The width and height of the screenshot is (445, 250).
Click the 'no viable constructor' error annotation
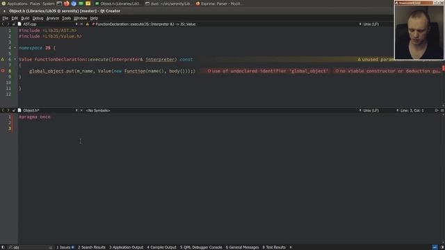388,71
